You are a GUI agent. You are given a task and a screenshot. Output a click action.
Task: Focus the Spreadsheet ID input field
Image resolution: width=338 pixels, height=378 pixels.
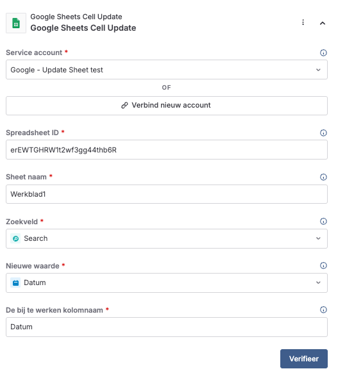tap(167, 150)
